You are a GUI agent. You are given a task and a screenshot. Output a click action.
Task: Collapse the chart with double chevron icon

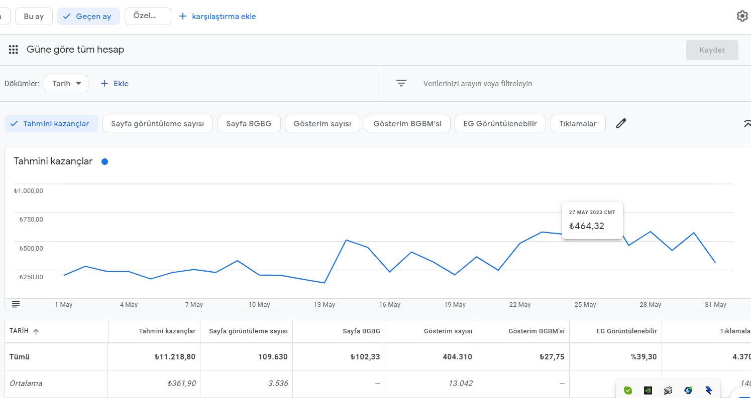click(747, 123)
